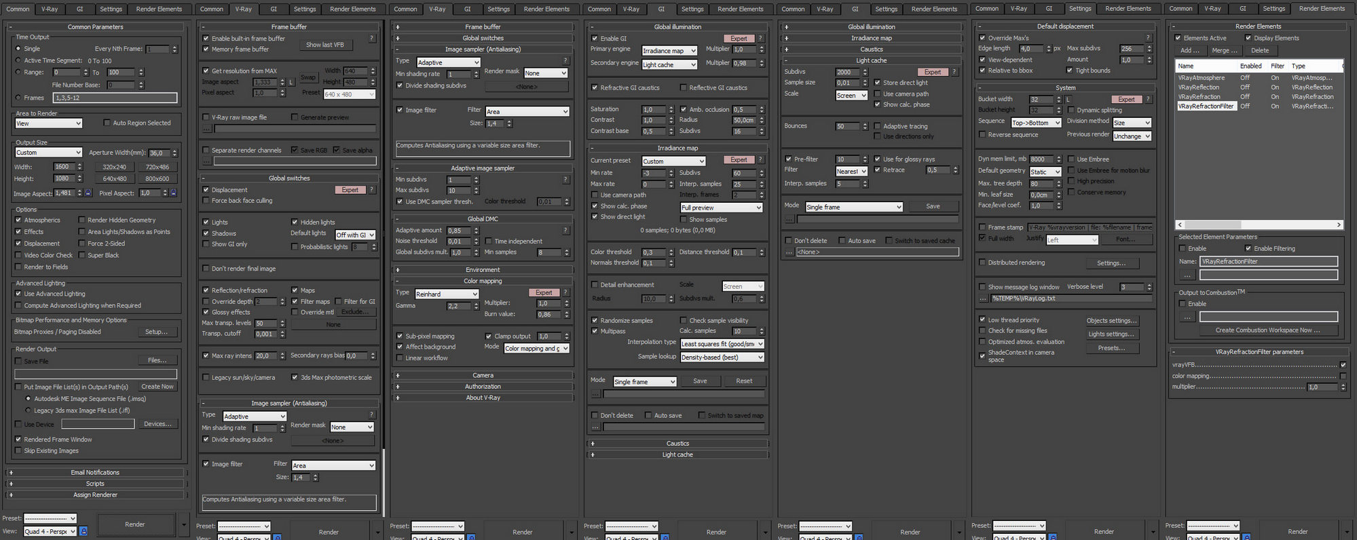Image resolution: width=1357 pixels, height=540 pixels.
Task: Click the Frames input field showing 1,3,5-12
Action: (x=115, y=98)
